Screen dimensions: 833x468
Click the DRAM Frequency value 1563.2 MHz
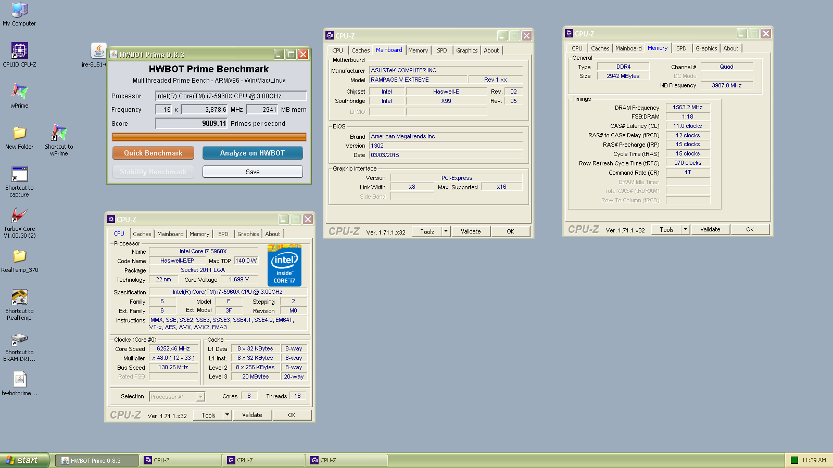tap(688, 107)
